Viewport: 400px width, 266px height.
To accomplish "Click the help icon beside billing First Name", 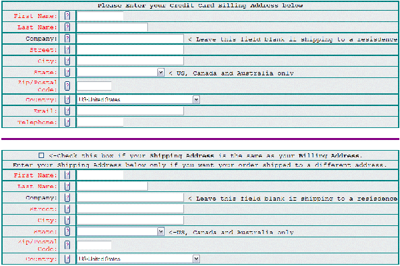I will (x=67, y=16).
